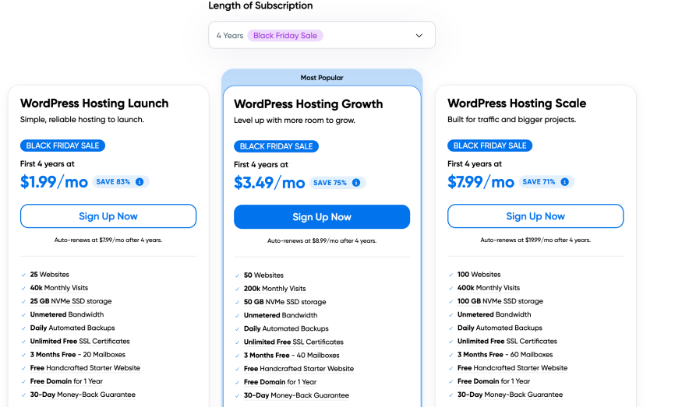689x407 pixels.
Task: Click '200k Monthly Visits' feature
Action: tap(274, 289)
